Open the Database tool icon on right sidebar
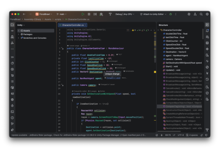 tap(207, 43)
